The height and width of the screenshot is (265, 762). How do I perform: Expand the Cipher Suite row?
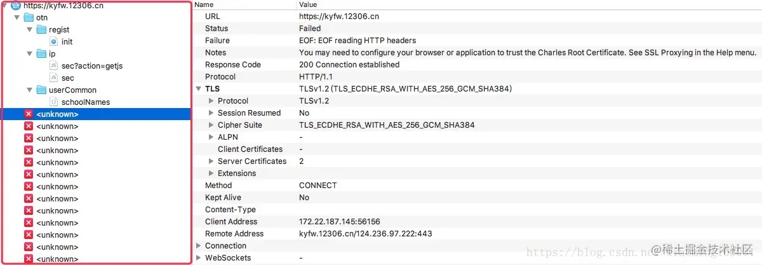click(211, 125)
